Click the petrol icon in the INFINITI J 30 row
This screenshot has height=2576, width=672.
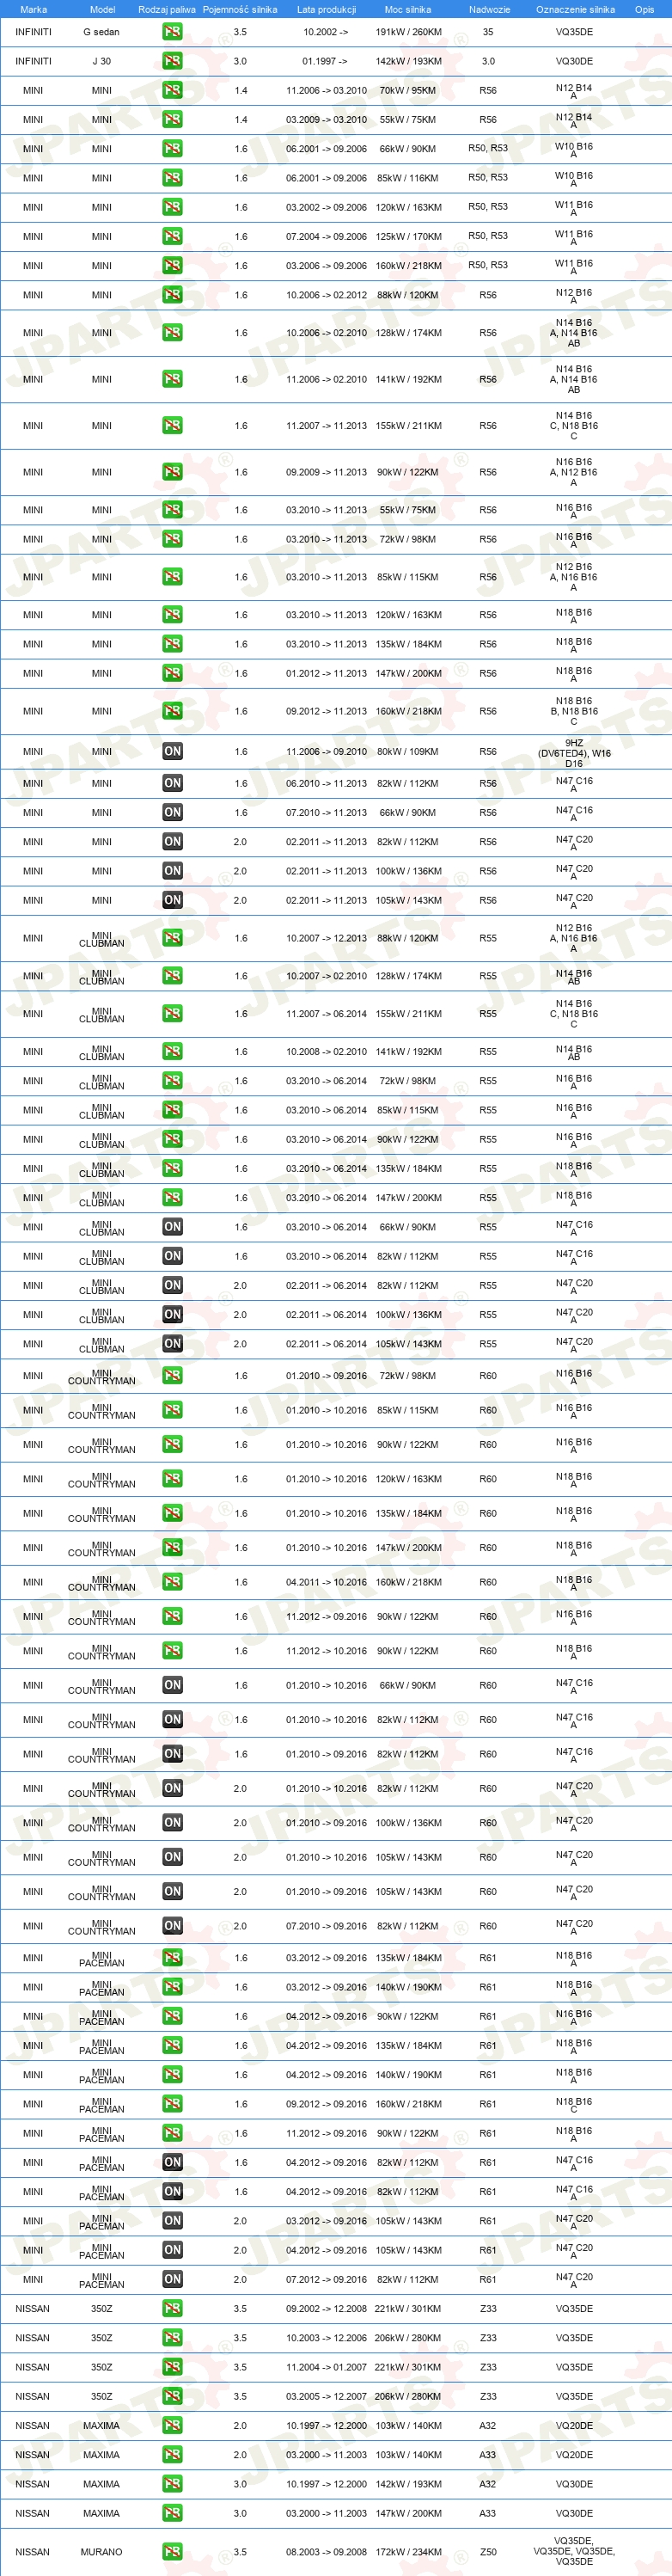[172, 61]
